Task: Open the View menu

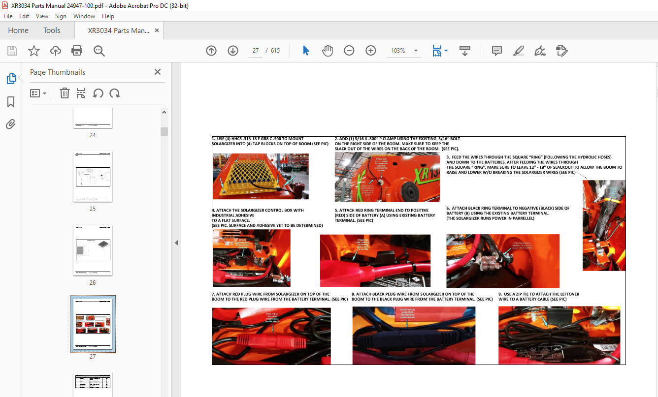Action: (x=42, y=16)
